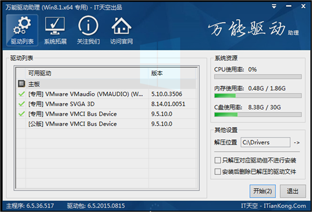Click the 版本 column header
The height and width of the screenshot is (212, 312).
(x=172, y=73)
